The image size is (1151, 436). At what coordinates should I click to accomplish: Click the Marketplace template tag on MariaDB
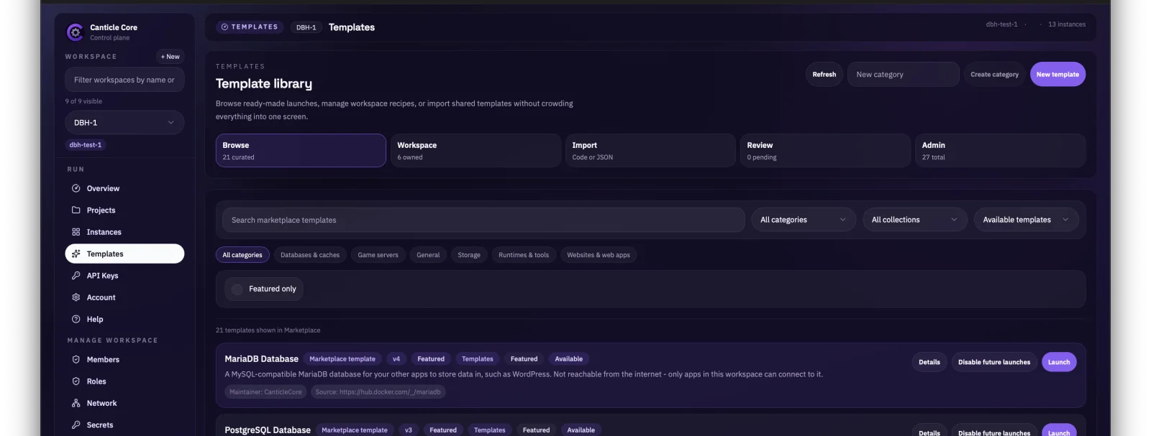[342, 358]
